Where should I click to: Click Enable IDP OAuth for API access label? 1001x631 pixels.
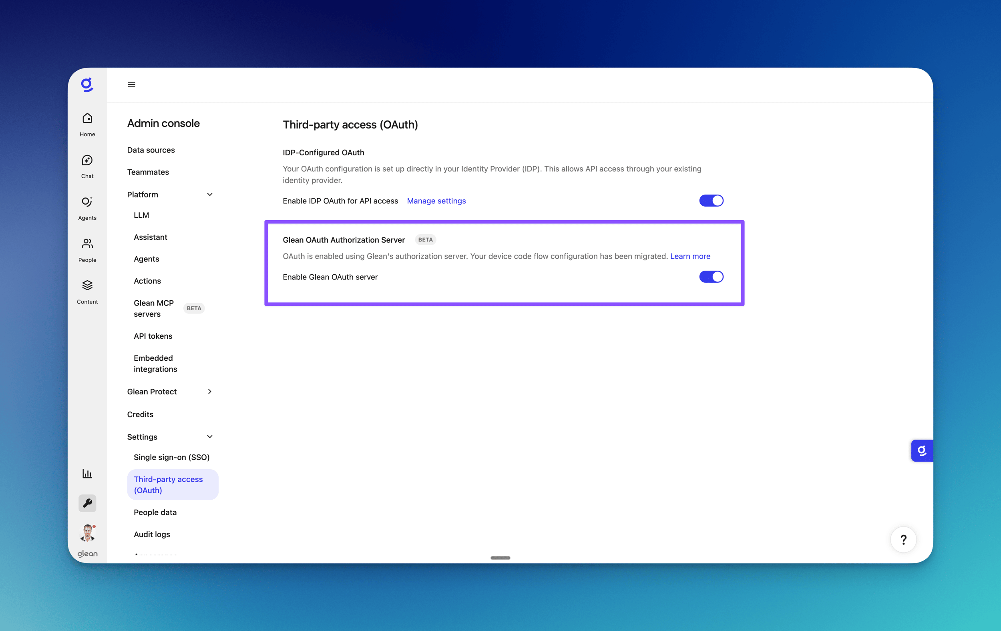pyautogui.click(x=340, y=201)
